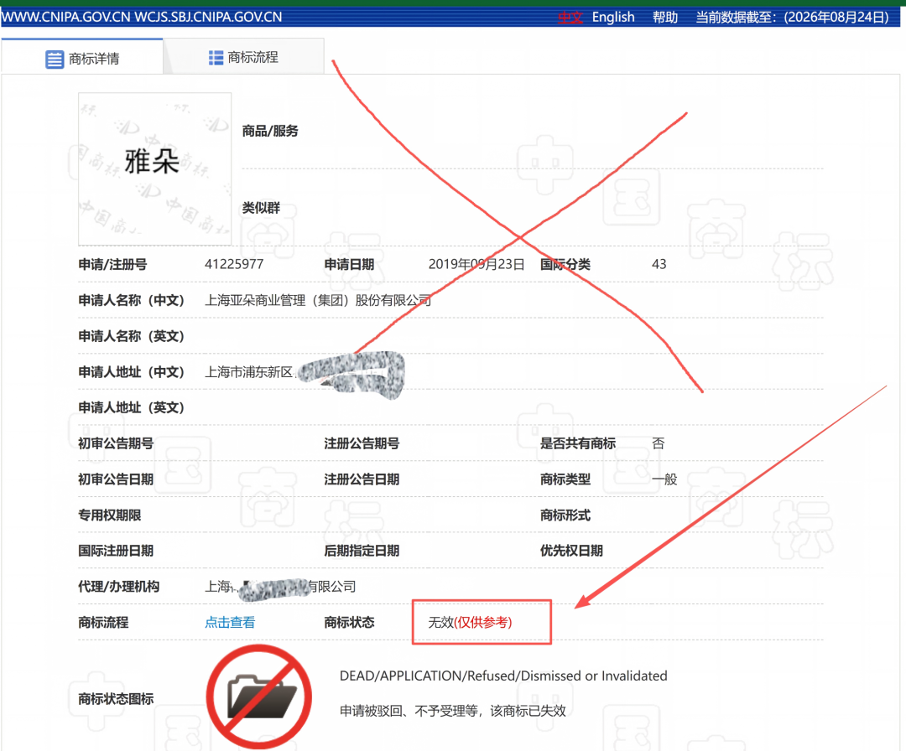The width and height of the screenshot is (906, 751).
Task: Switch to the 商标流程 tab
Action: click(x=243, y=57)
